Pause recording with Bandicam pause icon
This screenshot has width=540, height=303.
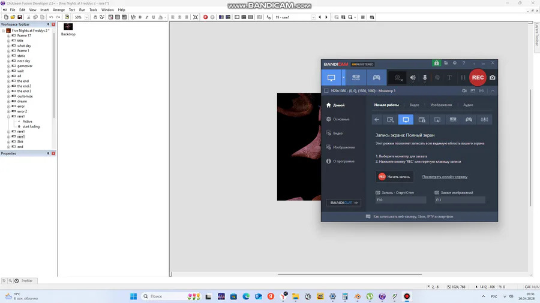[x=463, y=78]
